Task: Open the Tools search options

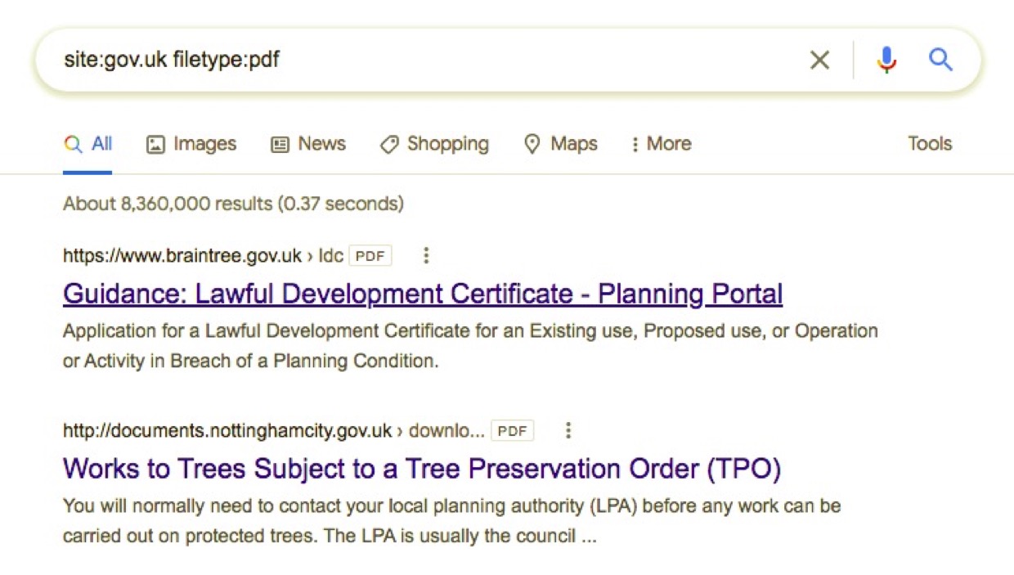Action: (930, 144)
